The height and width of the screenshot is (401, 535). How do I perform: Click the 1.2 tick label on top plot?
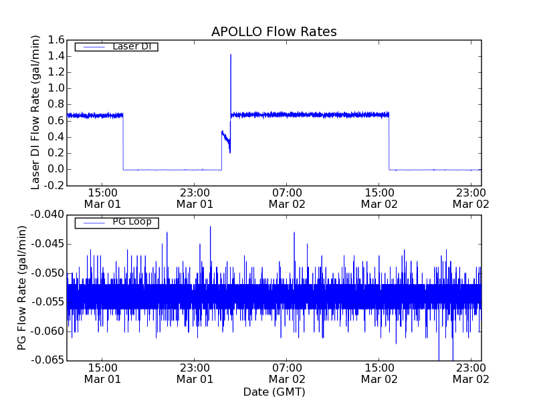[x=56, y=72]
